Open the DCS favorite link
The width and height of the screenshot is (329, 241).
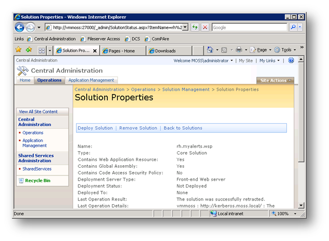tap(132, 39)
